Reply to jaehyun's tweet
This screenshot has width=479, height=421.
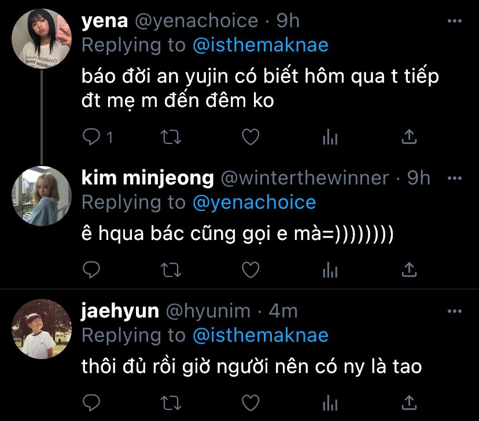coord(91,402)
